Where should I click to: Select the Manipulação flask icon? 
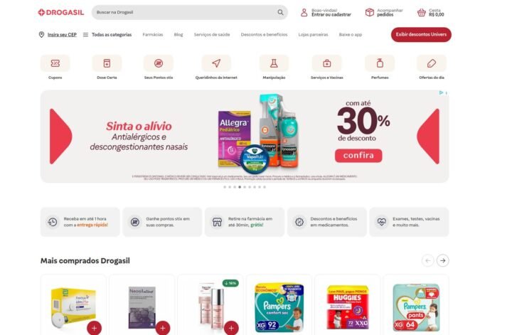(274, 63)
